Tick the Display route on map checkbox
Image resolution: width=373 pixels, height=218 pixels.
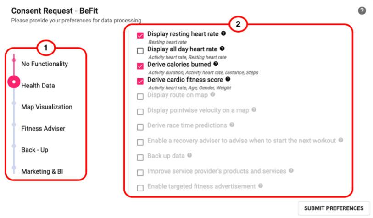tap(140, 97)
